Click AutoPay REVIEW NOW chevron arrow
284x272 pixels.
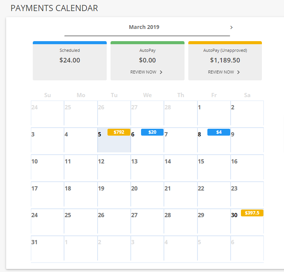(x=161, y=72)
